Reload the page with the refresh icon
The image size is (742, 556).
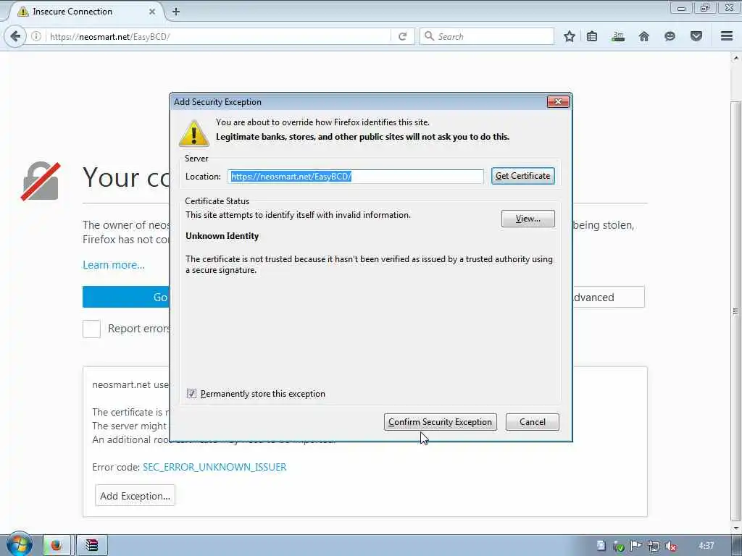click(403, 36)
